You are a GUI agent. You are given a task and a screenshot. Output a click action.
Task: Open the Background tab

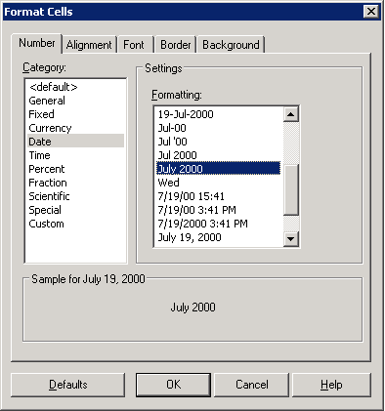pos(231,45)
